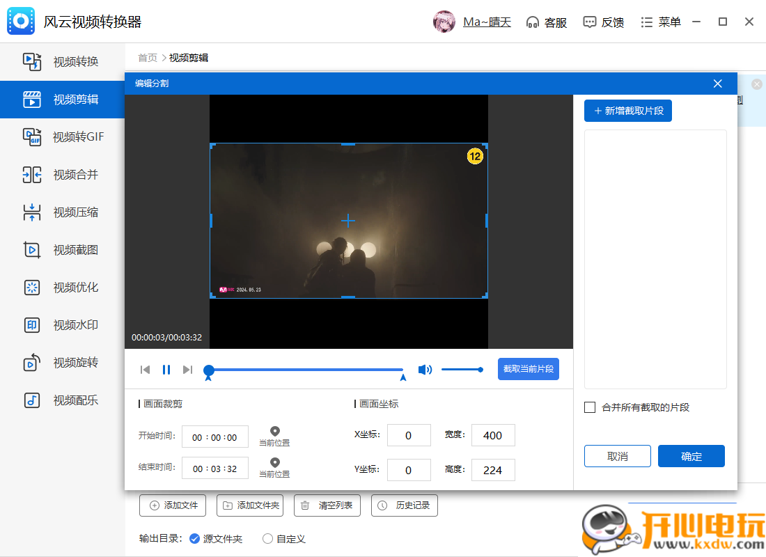Image resolution: width=766 pixels, height=557 pixels.
Task: Select the 视频压缩 compression tool
Action: (x=63, y=212)
